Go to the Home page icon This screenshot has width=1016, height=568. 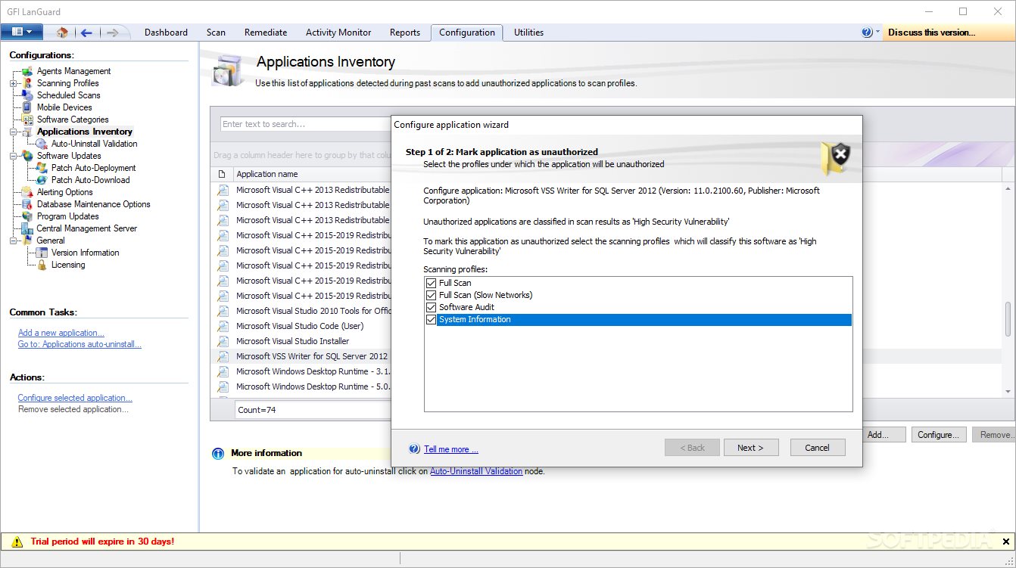62,33
